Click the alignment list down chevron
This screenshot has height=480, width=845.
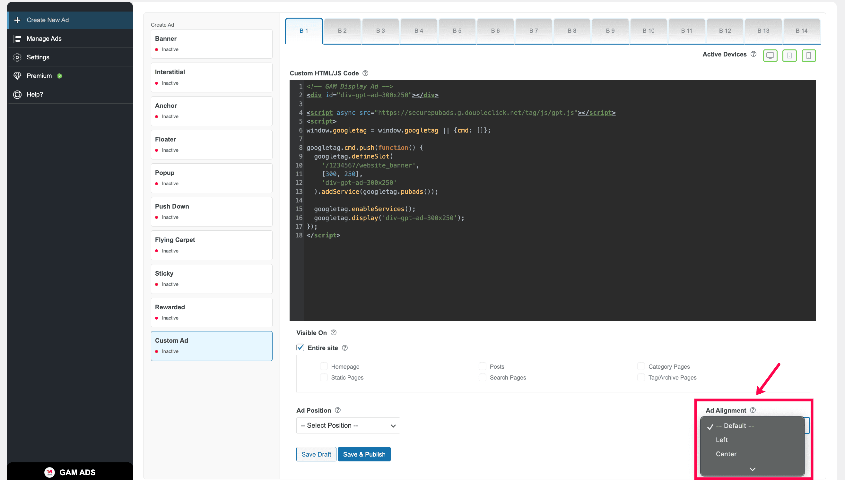[x=752, y=469]
